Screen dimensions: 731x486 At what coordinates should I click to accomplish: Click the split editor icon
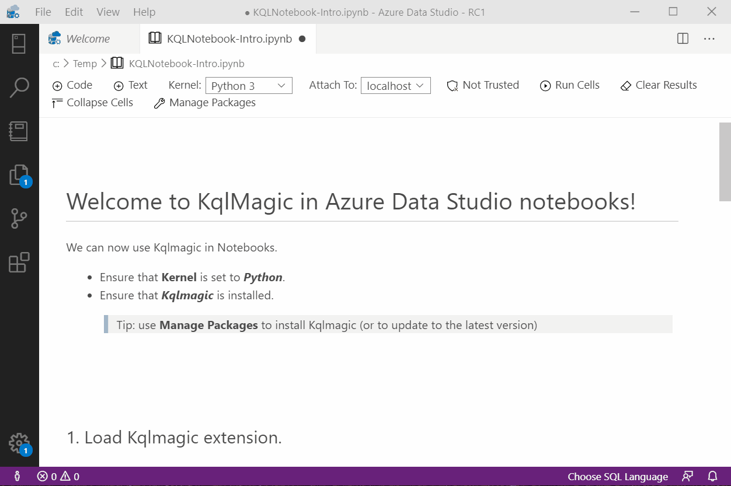pos(683,39)
